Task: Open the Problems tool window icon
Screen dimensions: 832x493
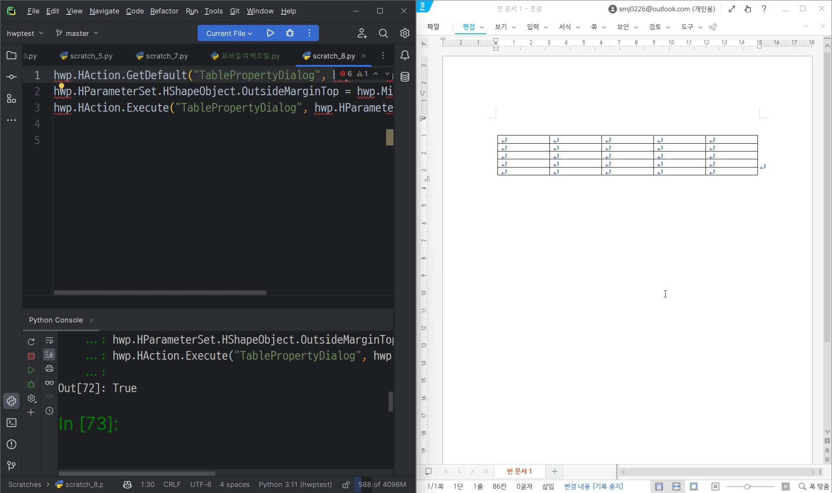Action: pos(12,444)
